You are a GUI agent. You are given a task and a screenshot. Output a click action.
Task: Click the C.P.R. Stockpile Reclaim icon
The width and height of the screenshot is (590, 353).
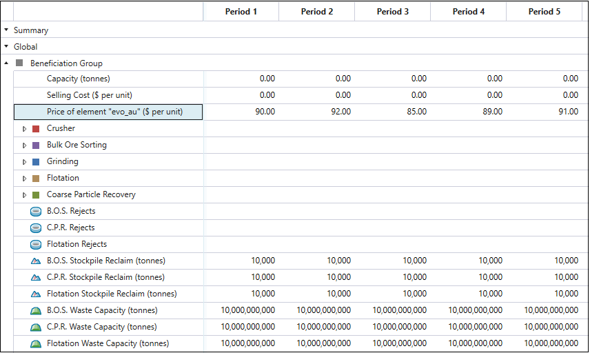(x=36, y=277)
